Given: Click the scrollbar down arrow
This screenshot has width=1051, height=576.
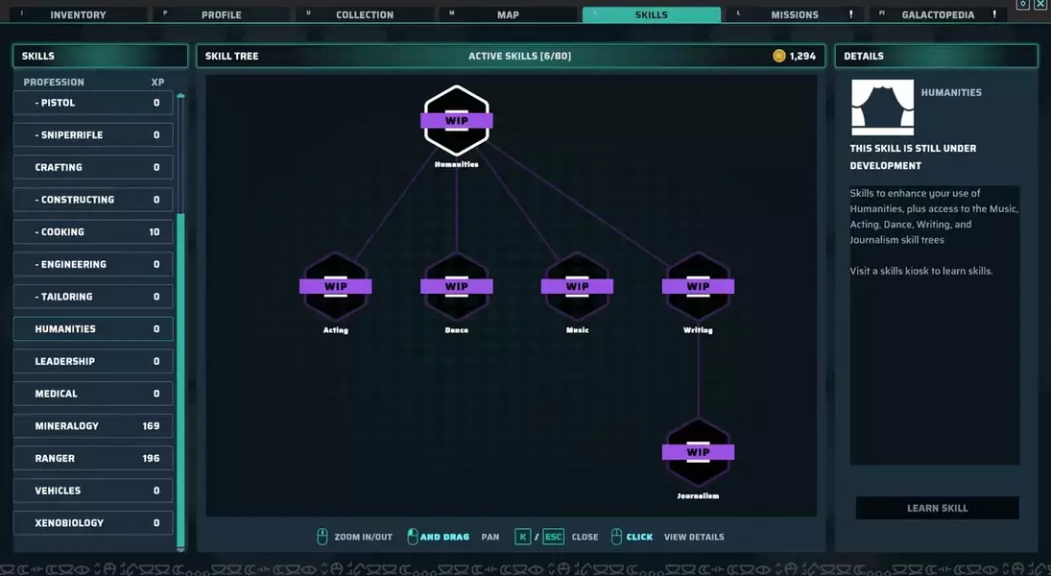Looking at the screenshot, I should point(180,549).
